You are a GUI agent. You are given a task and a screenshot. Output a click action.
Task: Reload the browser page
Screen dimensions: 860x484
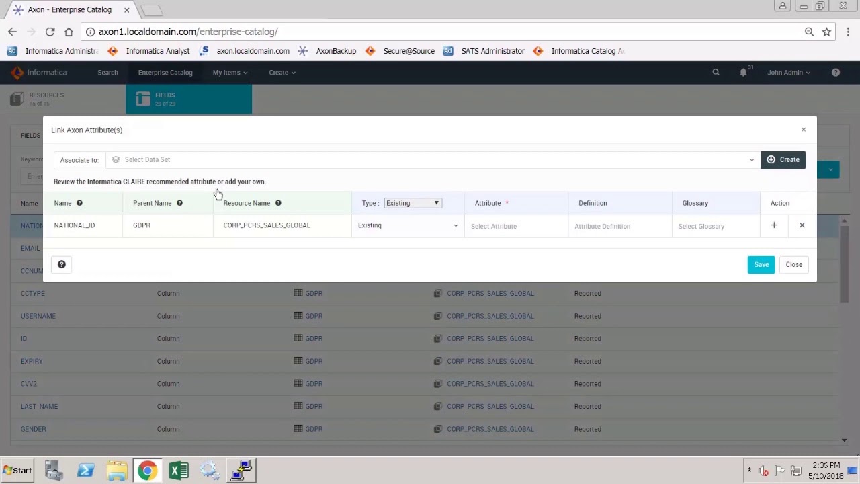(50, 32)
